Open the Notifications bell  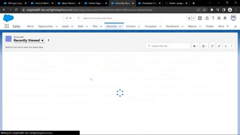coord(225,18)
